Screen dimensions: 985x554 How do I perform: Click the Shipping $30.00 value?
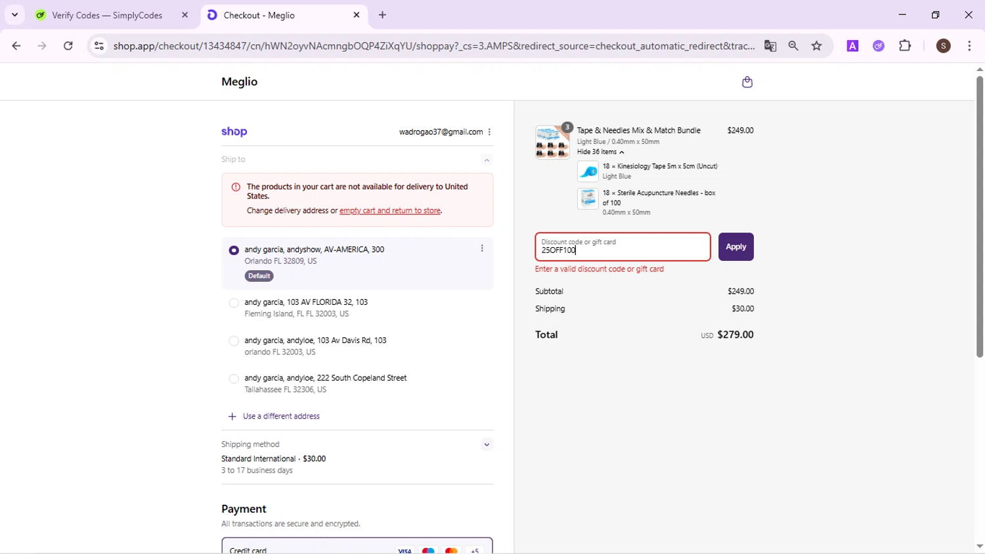pyautogui.click(x=743, y=309)
